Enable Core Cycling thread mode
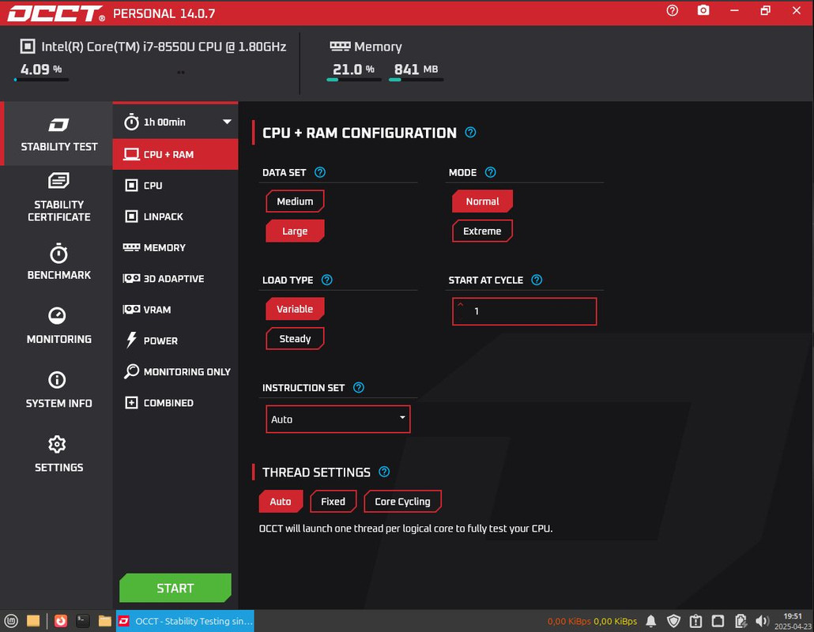 (x=403, y=501)
